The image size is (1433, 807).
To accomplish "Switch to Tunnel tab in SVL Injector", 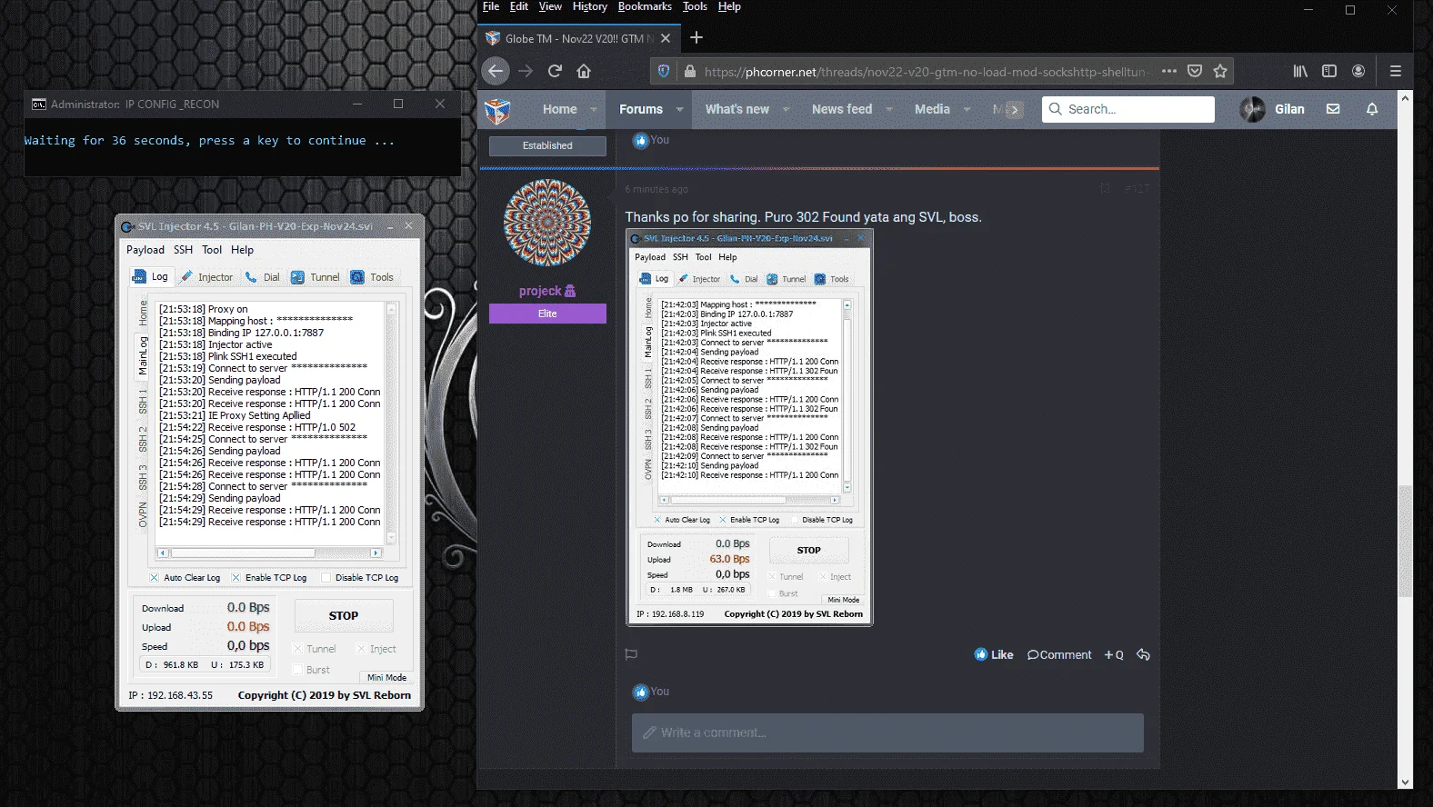I will (316, 277).
